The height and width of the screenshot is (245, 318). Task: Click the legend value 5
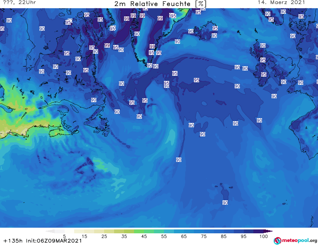pos(64,236)
